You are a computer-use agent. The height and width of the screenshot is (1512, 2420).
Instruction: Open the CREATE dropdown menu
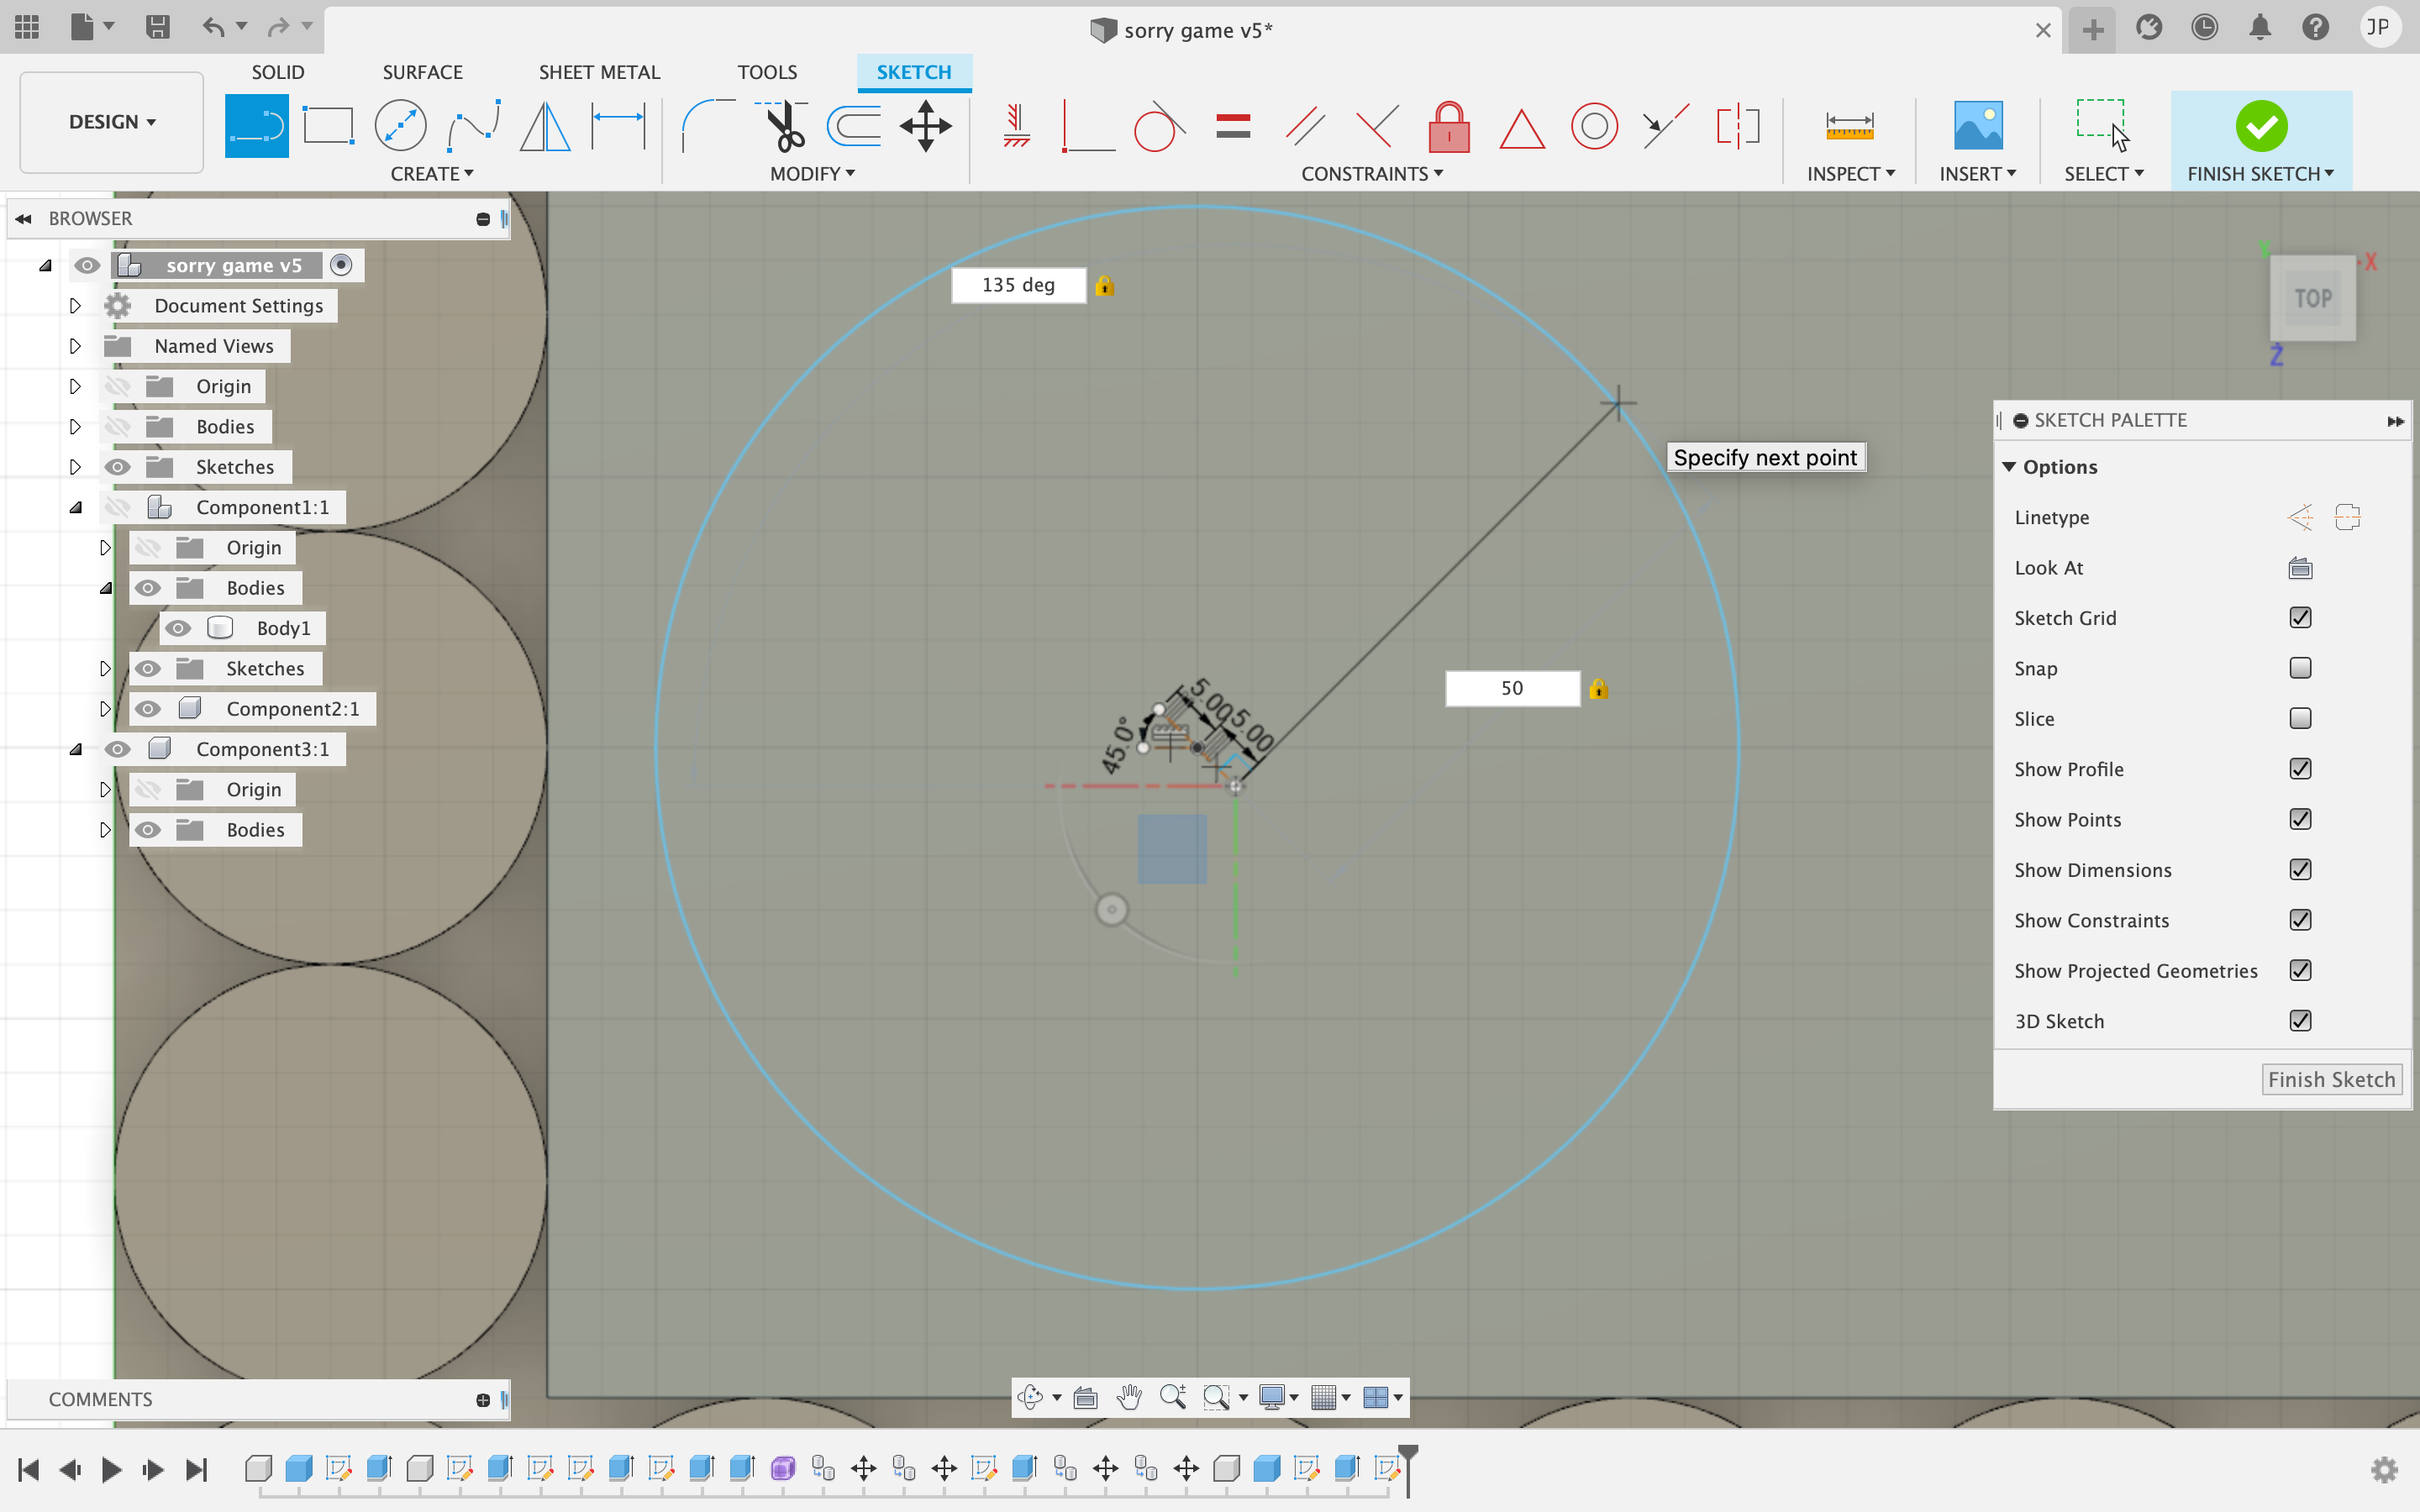coord(432,174)
